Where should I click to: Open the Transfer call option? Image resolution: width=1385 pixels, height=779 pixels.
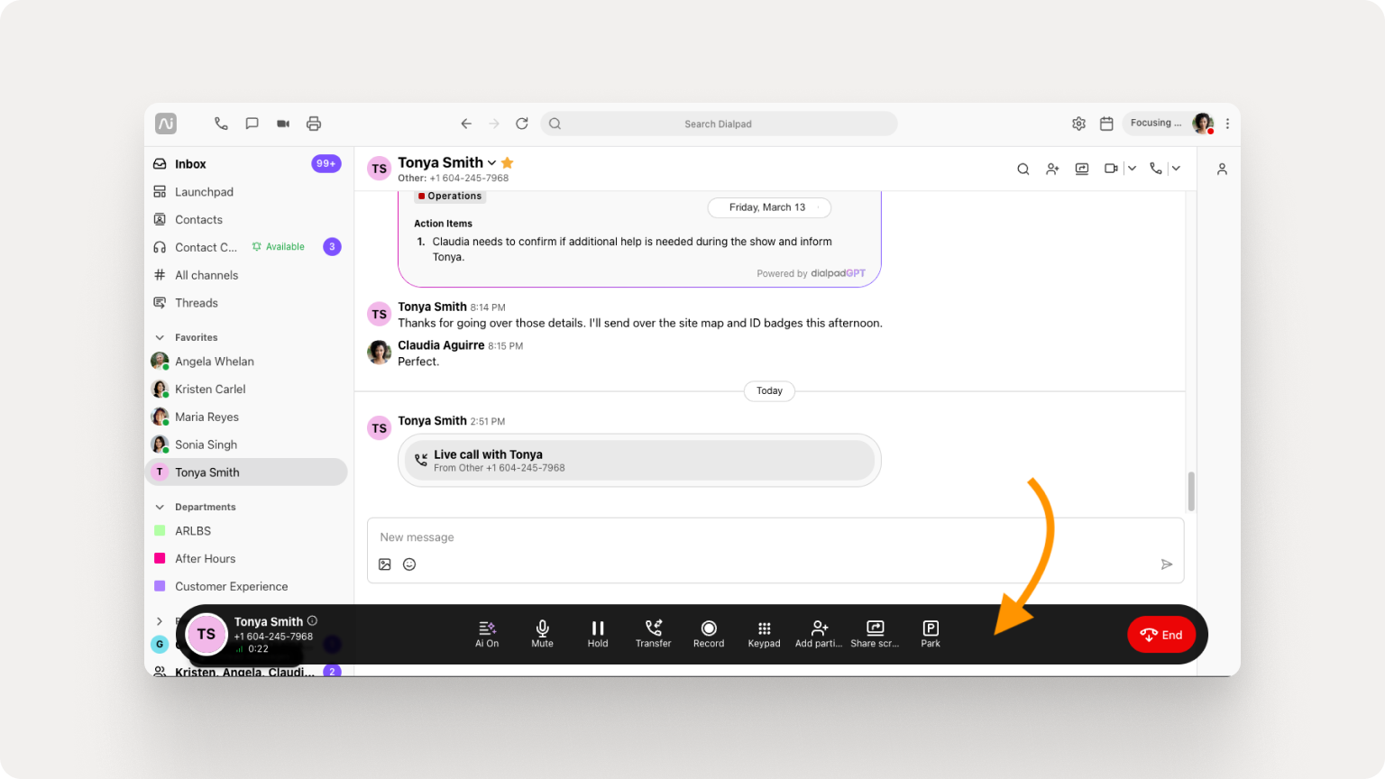(653, 634)
